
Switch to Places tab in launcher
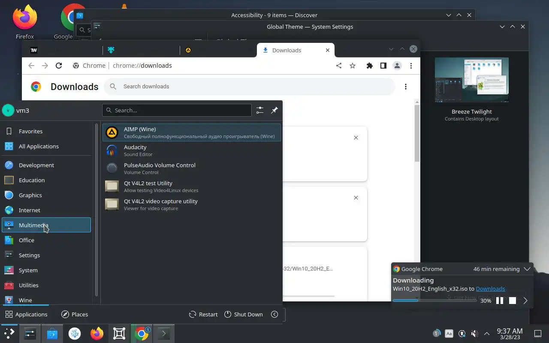75,314
